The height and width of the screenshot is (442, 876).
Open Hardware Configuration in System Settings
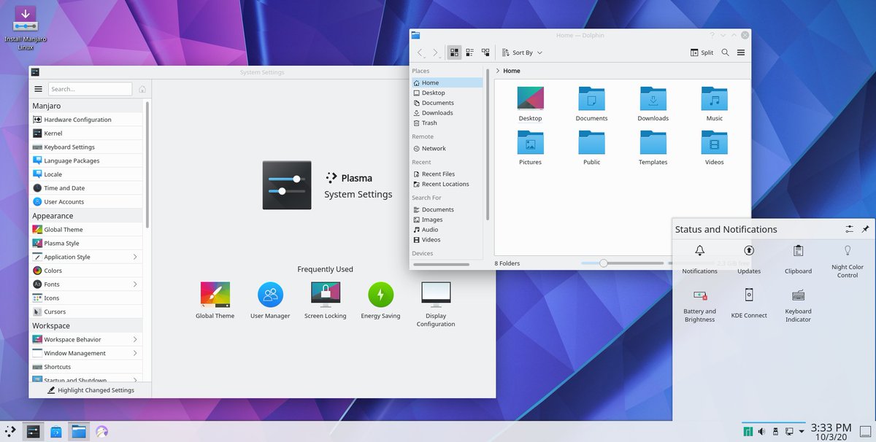[87, 120]
